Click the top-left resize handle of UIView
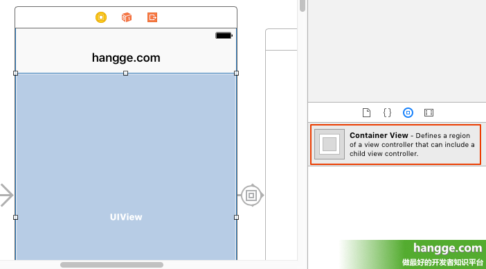The width and height of the screenshot is (486, 269). 15,73
